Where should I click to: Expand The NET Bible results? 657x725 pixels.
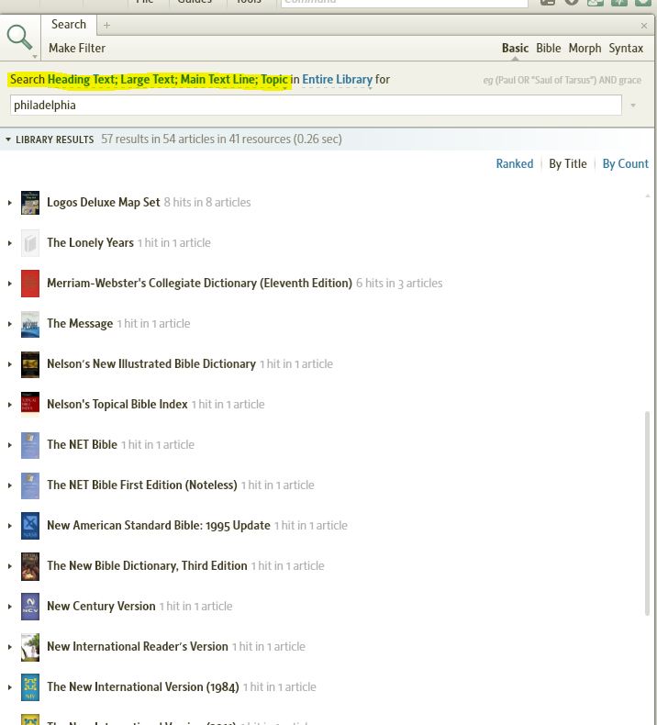click(10, 445)
